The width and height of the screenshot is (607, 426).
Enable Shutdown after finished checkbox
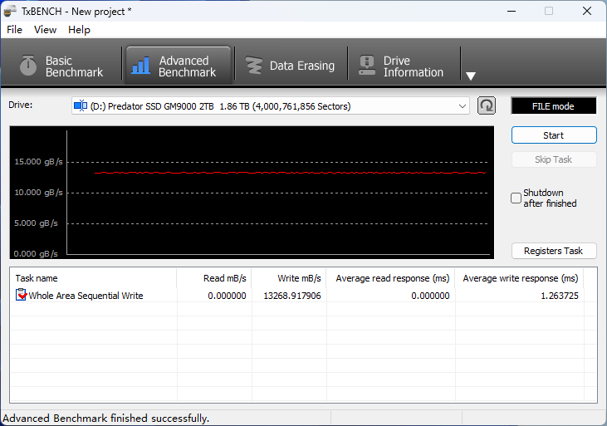pos(516,198)
